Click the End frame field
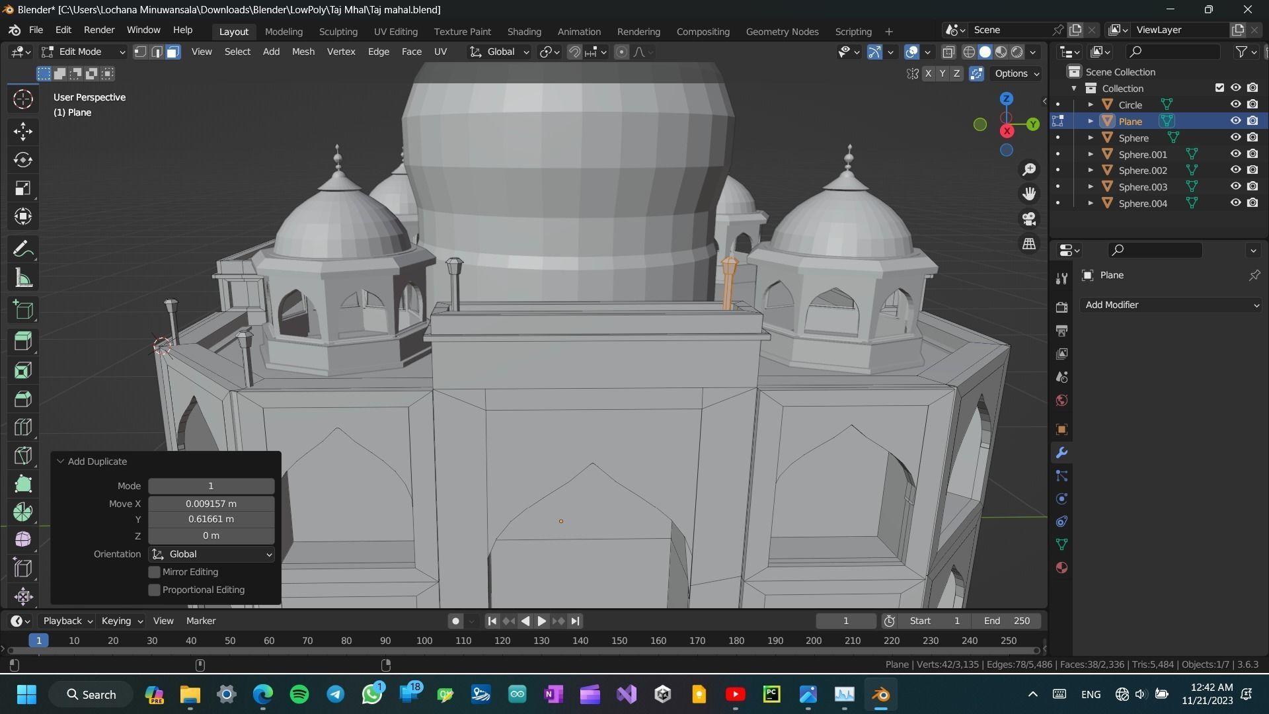 pos(1007,621)
